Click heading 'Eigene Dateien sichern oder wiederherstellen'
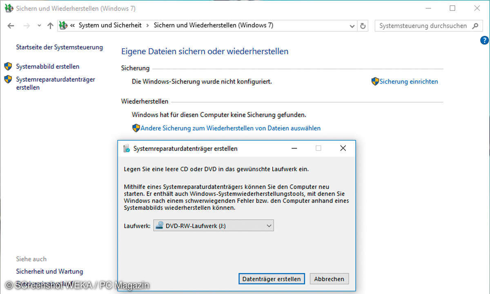 click(x=205, y=51)
